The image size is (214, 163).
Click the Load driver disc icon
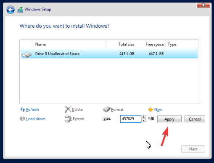click(22, 119)
